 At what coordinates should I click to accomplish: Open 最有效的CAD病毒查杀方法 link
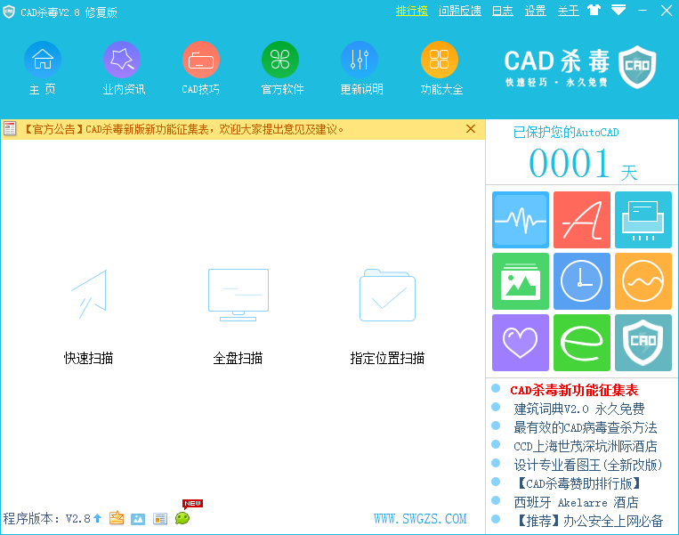pos(586,427)
